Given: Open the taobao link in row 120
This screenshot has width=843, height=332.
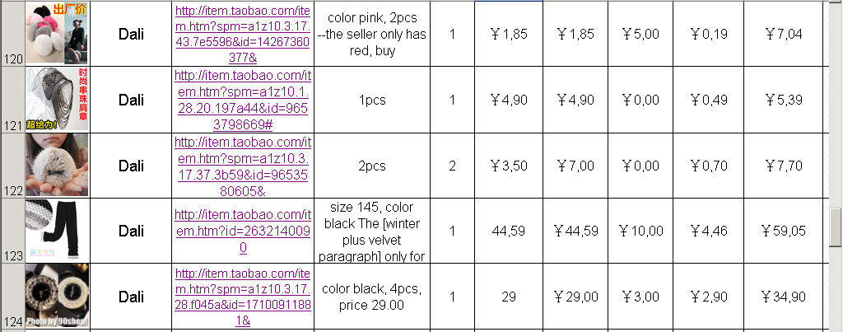Looking at the screenshot, I should tap(243, 34).
